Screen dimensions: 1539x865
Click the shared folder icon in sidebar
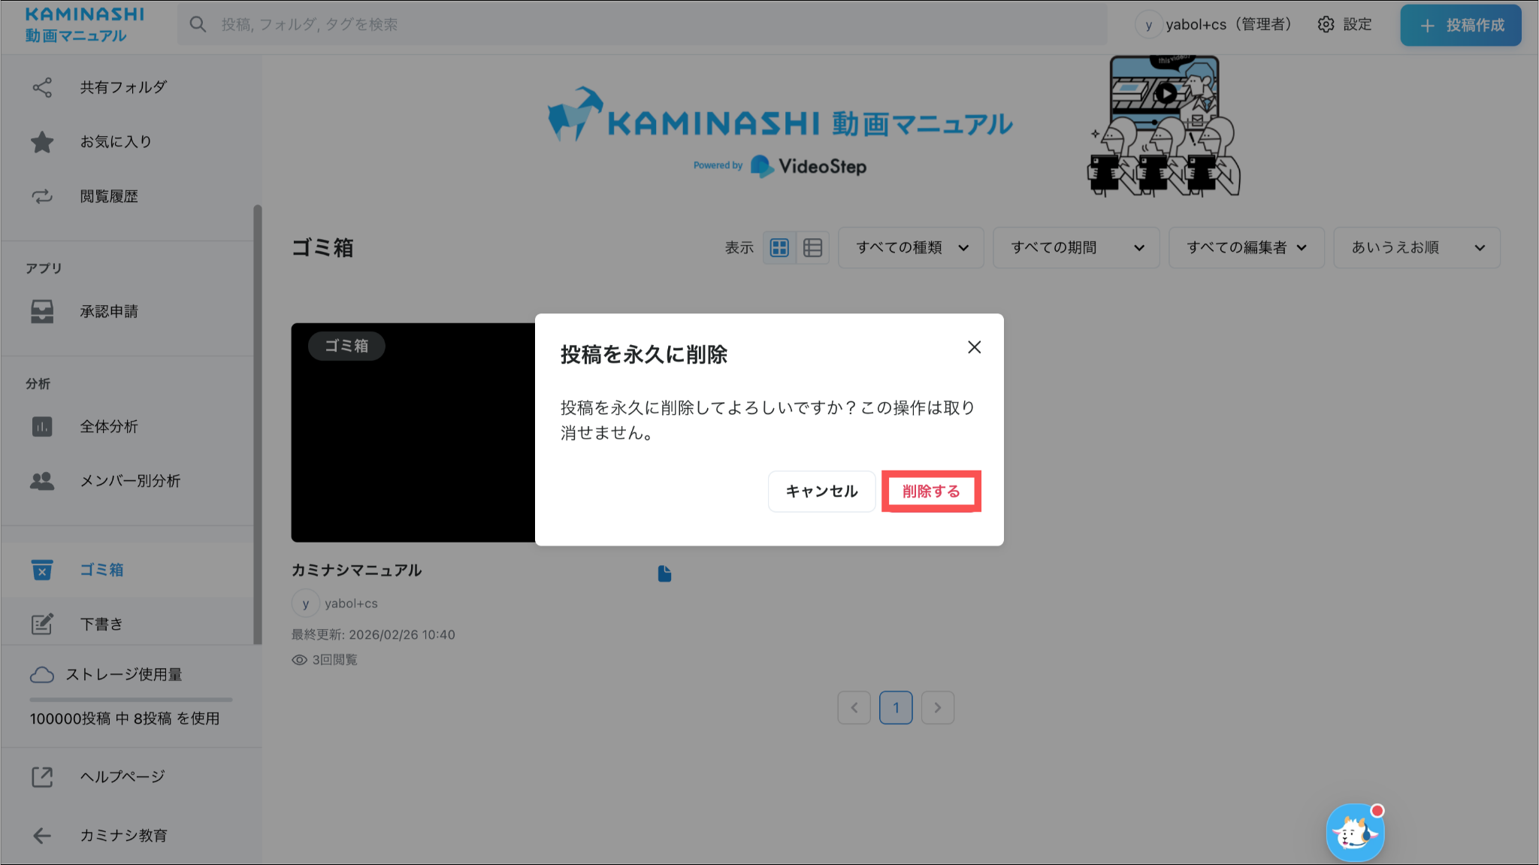(x=42, y=87)
